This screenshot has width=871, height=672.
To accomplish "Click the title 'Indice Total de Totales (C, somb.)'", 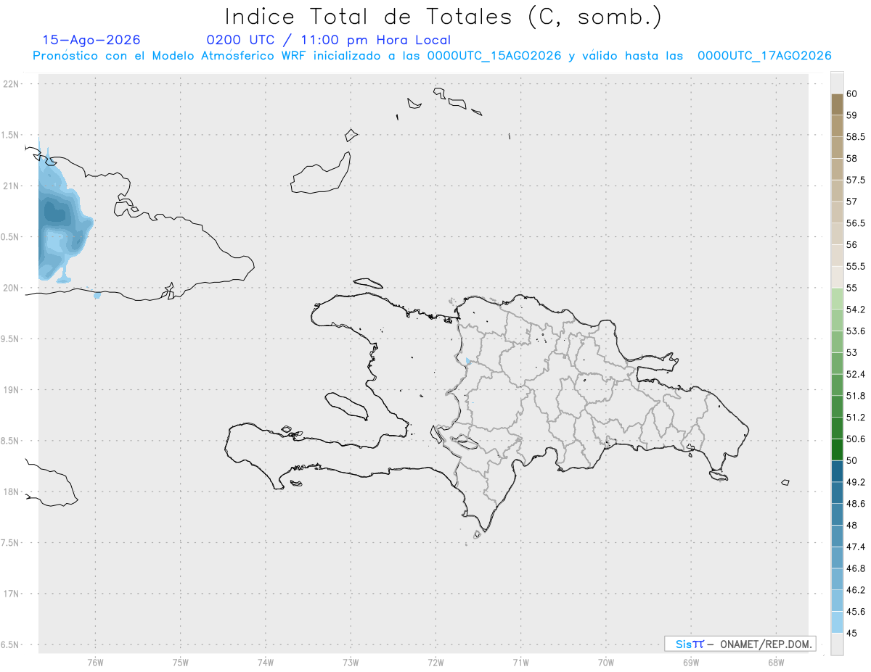I will [443, 16].
